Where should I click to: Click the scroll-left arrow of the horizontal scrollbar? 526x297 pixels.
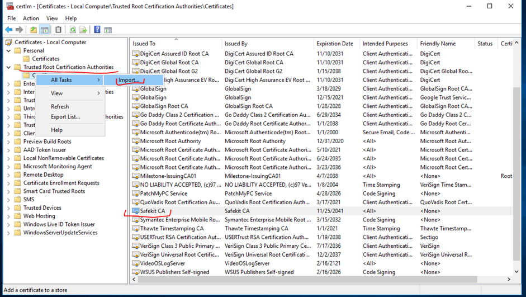134,279
